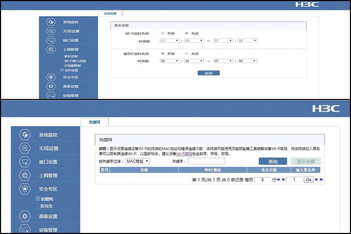351x234 pixels.
Task: Go to first page arrow icon
Action: [x=278, y=179]
